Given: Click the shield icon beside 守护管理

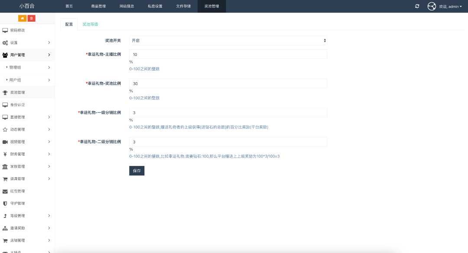Looking at the screenshot, I should pyautogui.click(x=5, y=204).
